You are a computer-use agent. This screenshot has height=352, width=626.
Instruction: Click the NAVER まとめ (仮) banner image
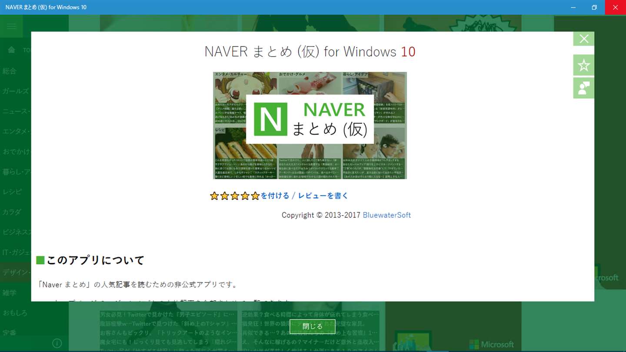310,126
